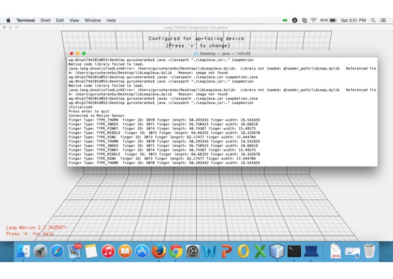Click the Desktop folder icon in terminal title
This screenshot has height=279, width=393.
pos(196,54)
